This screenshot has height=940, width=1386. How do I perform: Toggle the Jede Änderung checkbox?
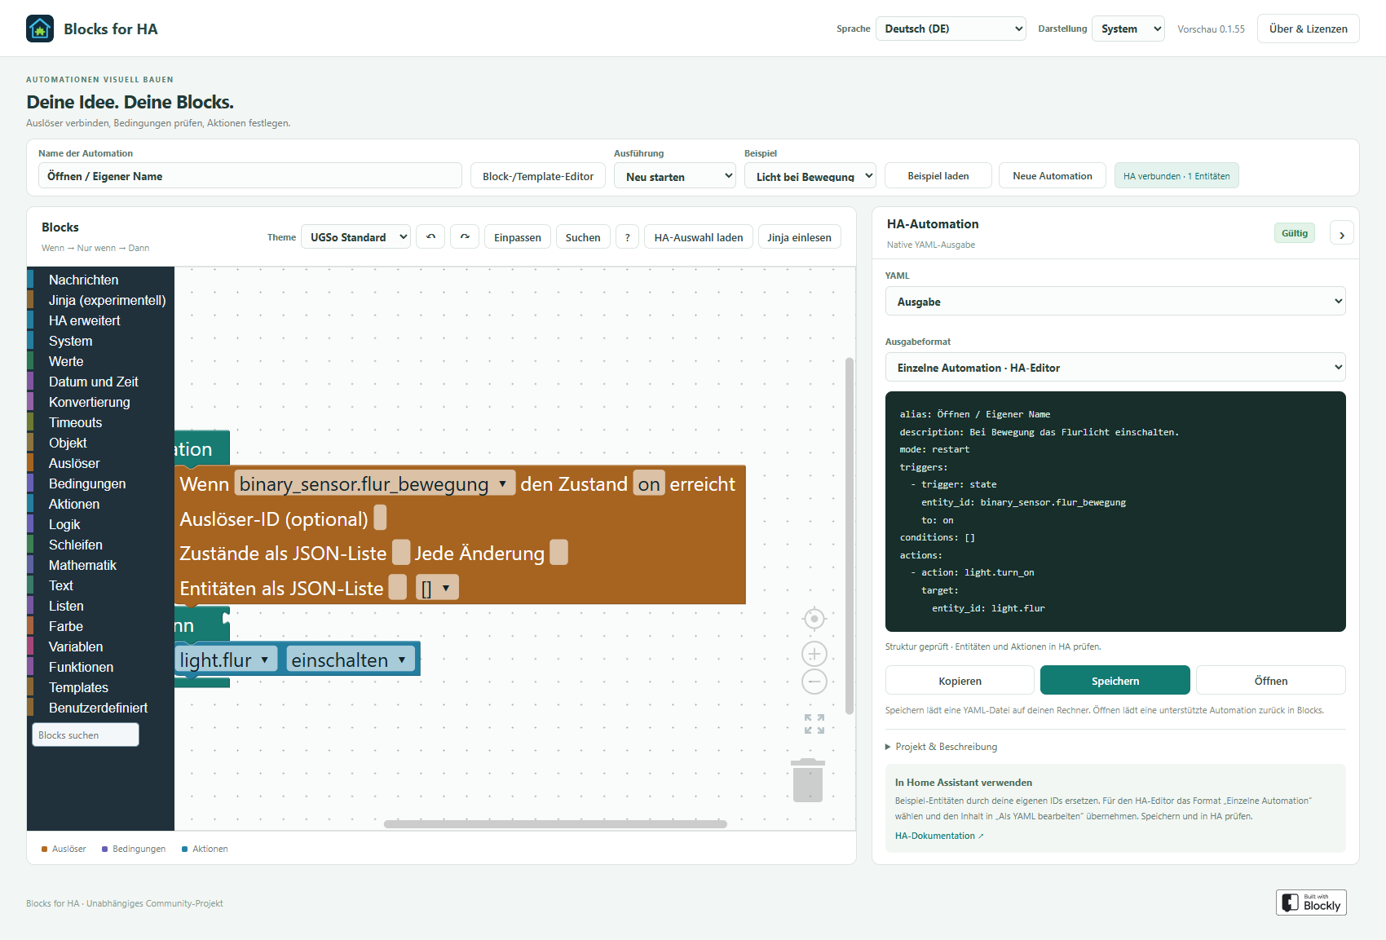coord(559,553)
